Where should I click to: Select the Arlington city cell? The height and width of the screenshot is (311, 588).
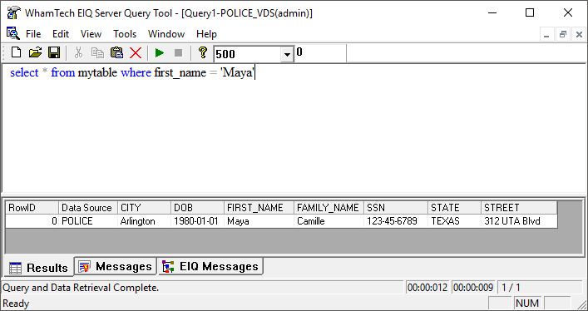click(x=144, y=221)
